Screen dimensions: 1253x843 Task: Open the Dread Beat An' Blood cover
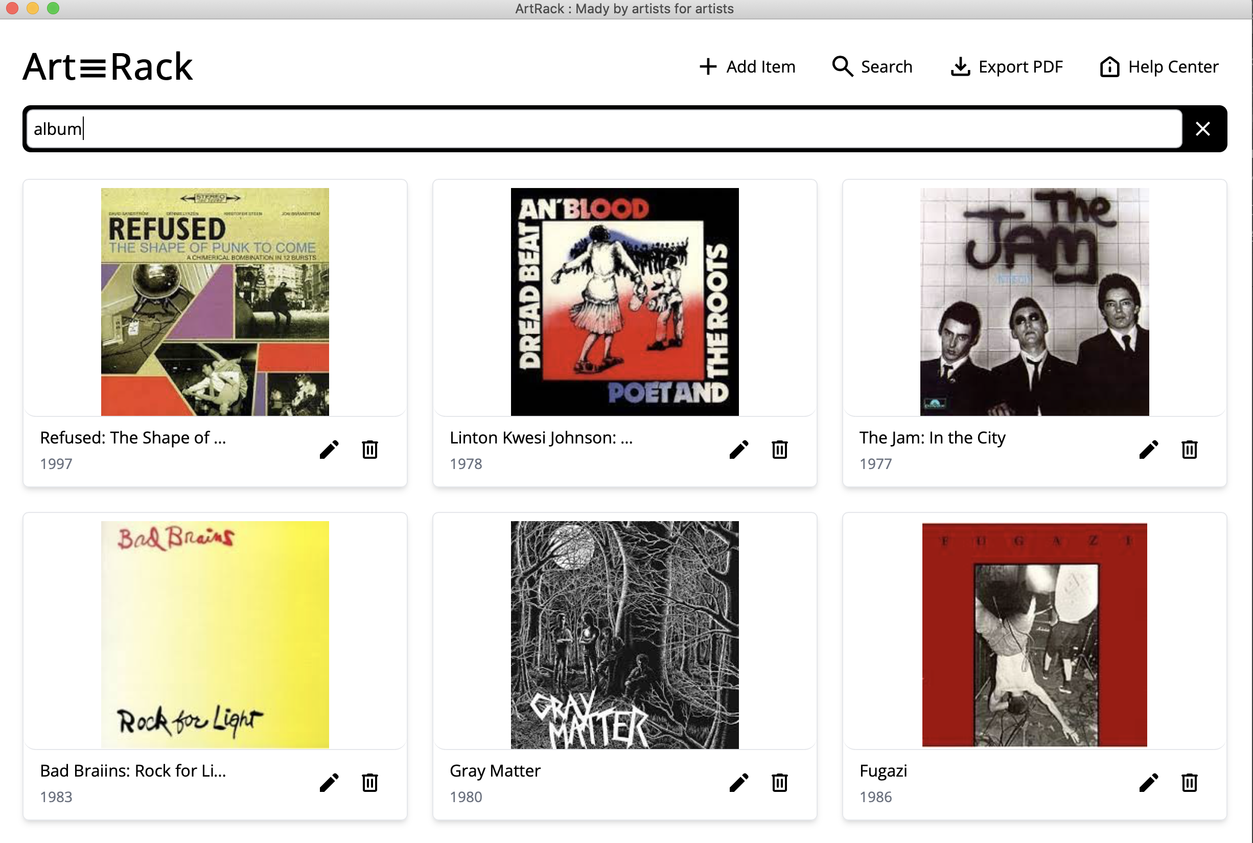tap(625, 301)
